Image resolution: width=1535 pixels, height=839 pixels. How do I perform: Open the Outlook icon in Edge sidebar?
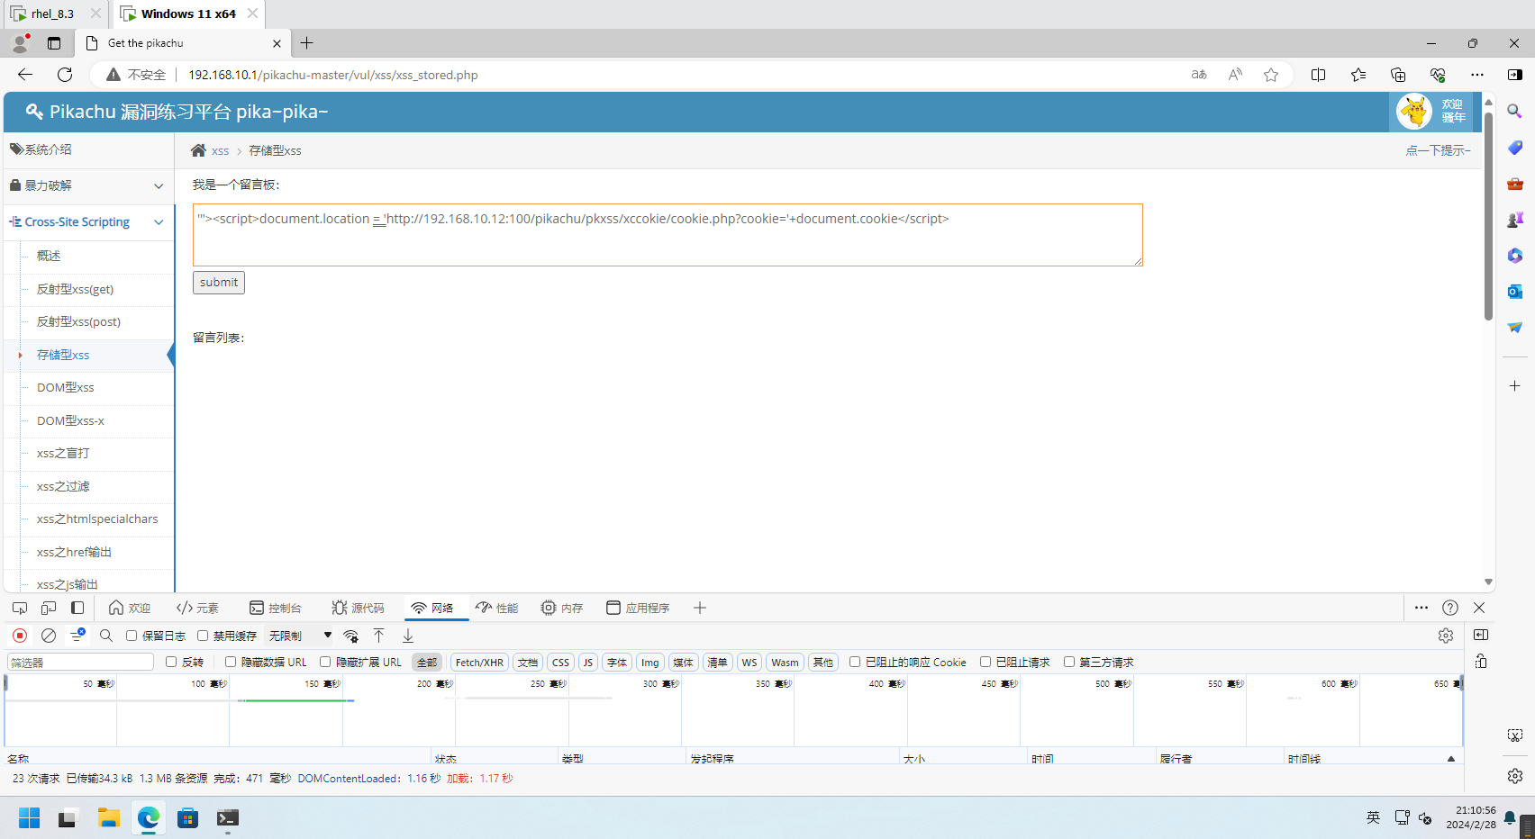[x=1515, y=291]
